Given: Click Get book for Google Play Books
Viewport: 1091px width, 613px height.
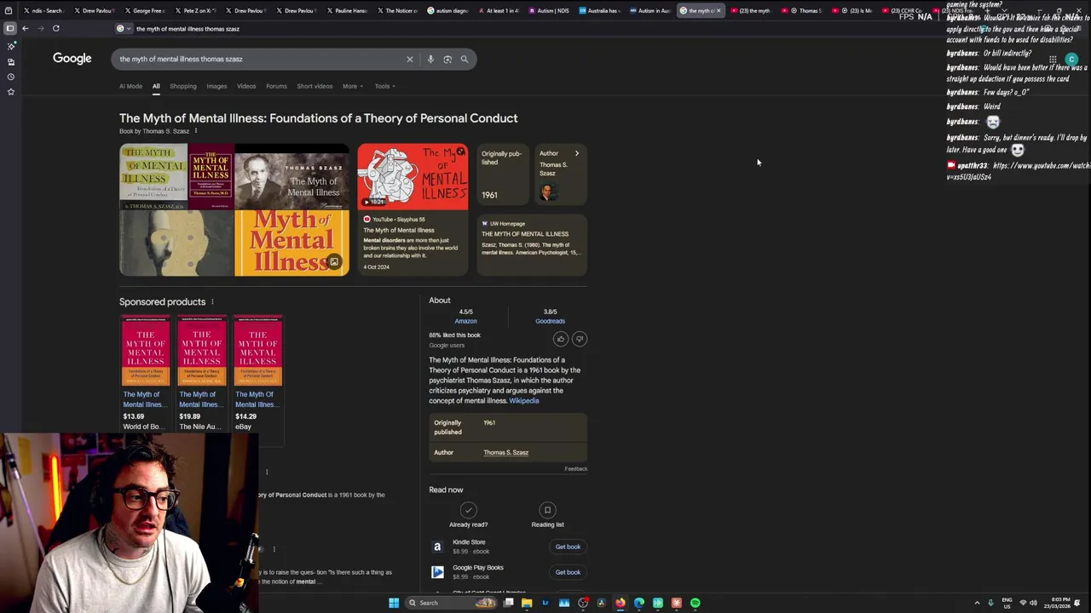Looking at the screenshot, I should tap(568, 572).
